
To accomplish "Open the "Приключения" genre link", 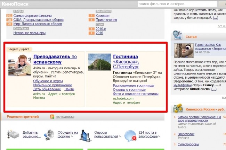I will [x=106, y=20].
